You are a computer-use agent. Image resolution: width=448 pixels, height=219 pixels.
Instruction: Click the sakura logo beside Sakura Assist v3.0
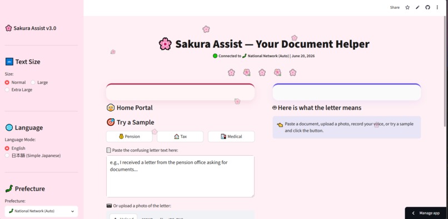click(x=8, y=28)
